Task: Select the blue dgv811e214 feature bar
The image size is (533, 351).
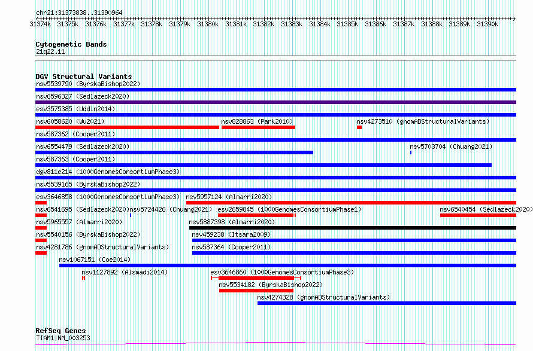Action: coord(275,178)
